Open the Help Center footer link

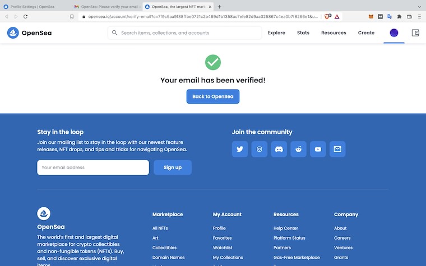coord(285,228)
